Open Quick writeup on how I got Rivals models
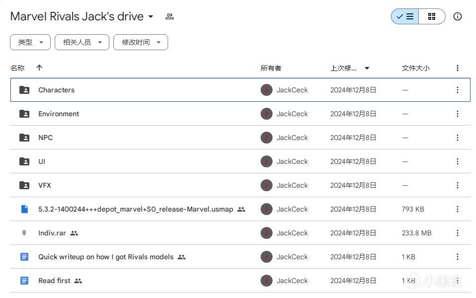The image size is (476, 298). tap(106, 257)
